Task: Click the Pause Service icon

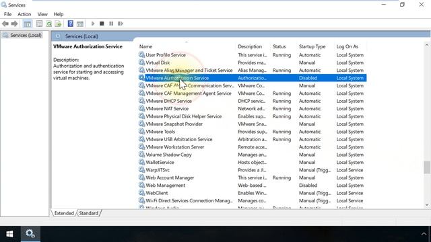Action: pyautogui.click(x=111, y=24)
